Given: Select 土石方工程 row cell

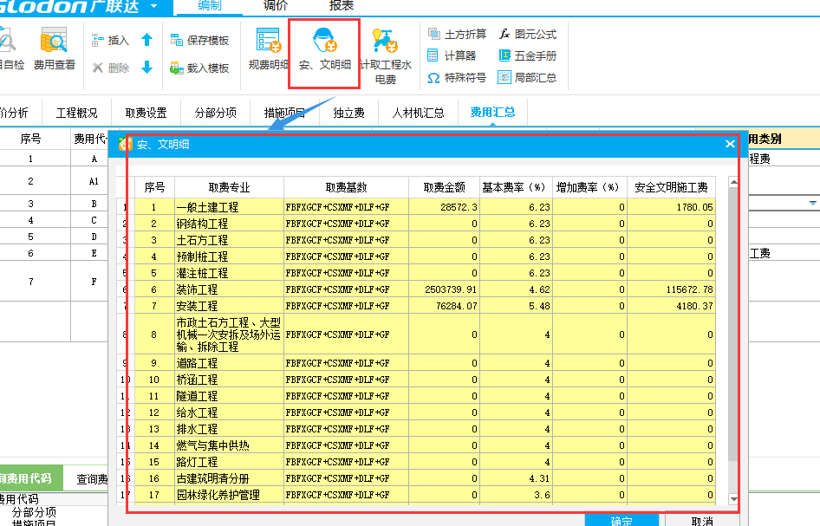Looking at the screenshot, I should [x=229, y=240].
